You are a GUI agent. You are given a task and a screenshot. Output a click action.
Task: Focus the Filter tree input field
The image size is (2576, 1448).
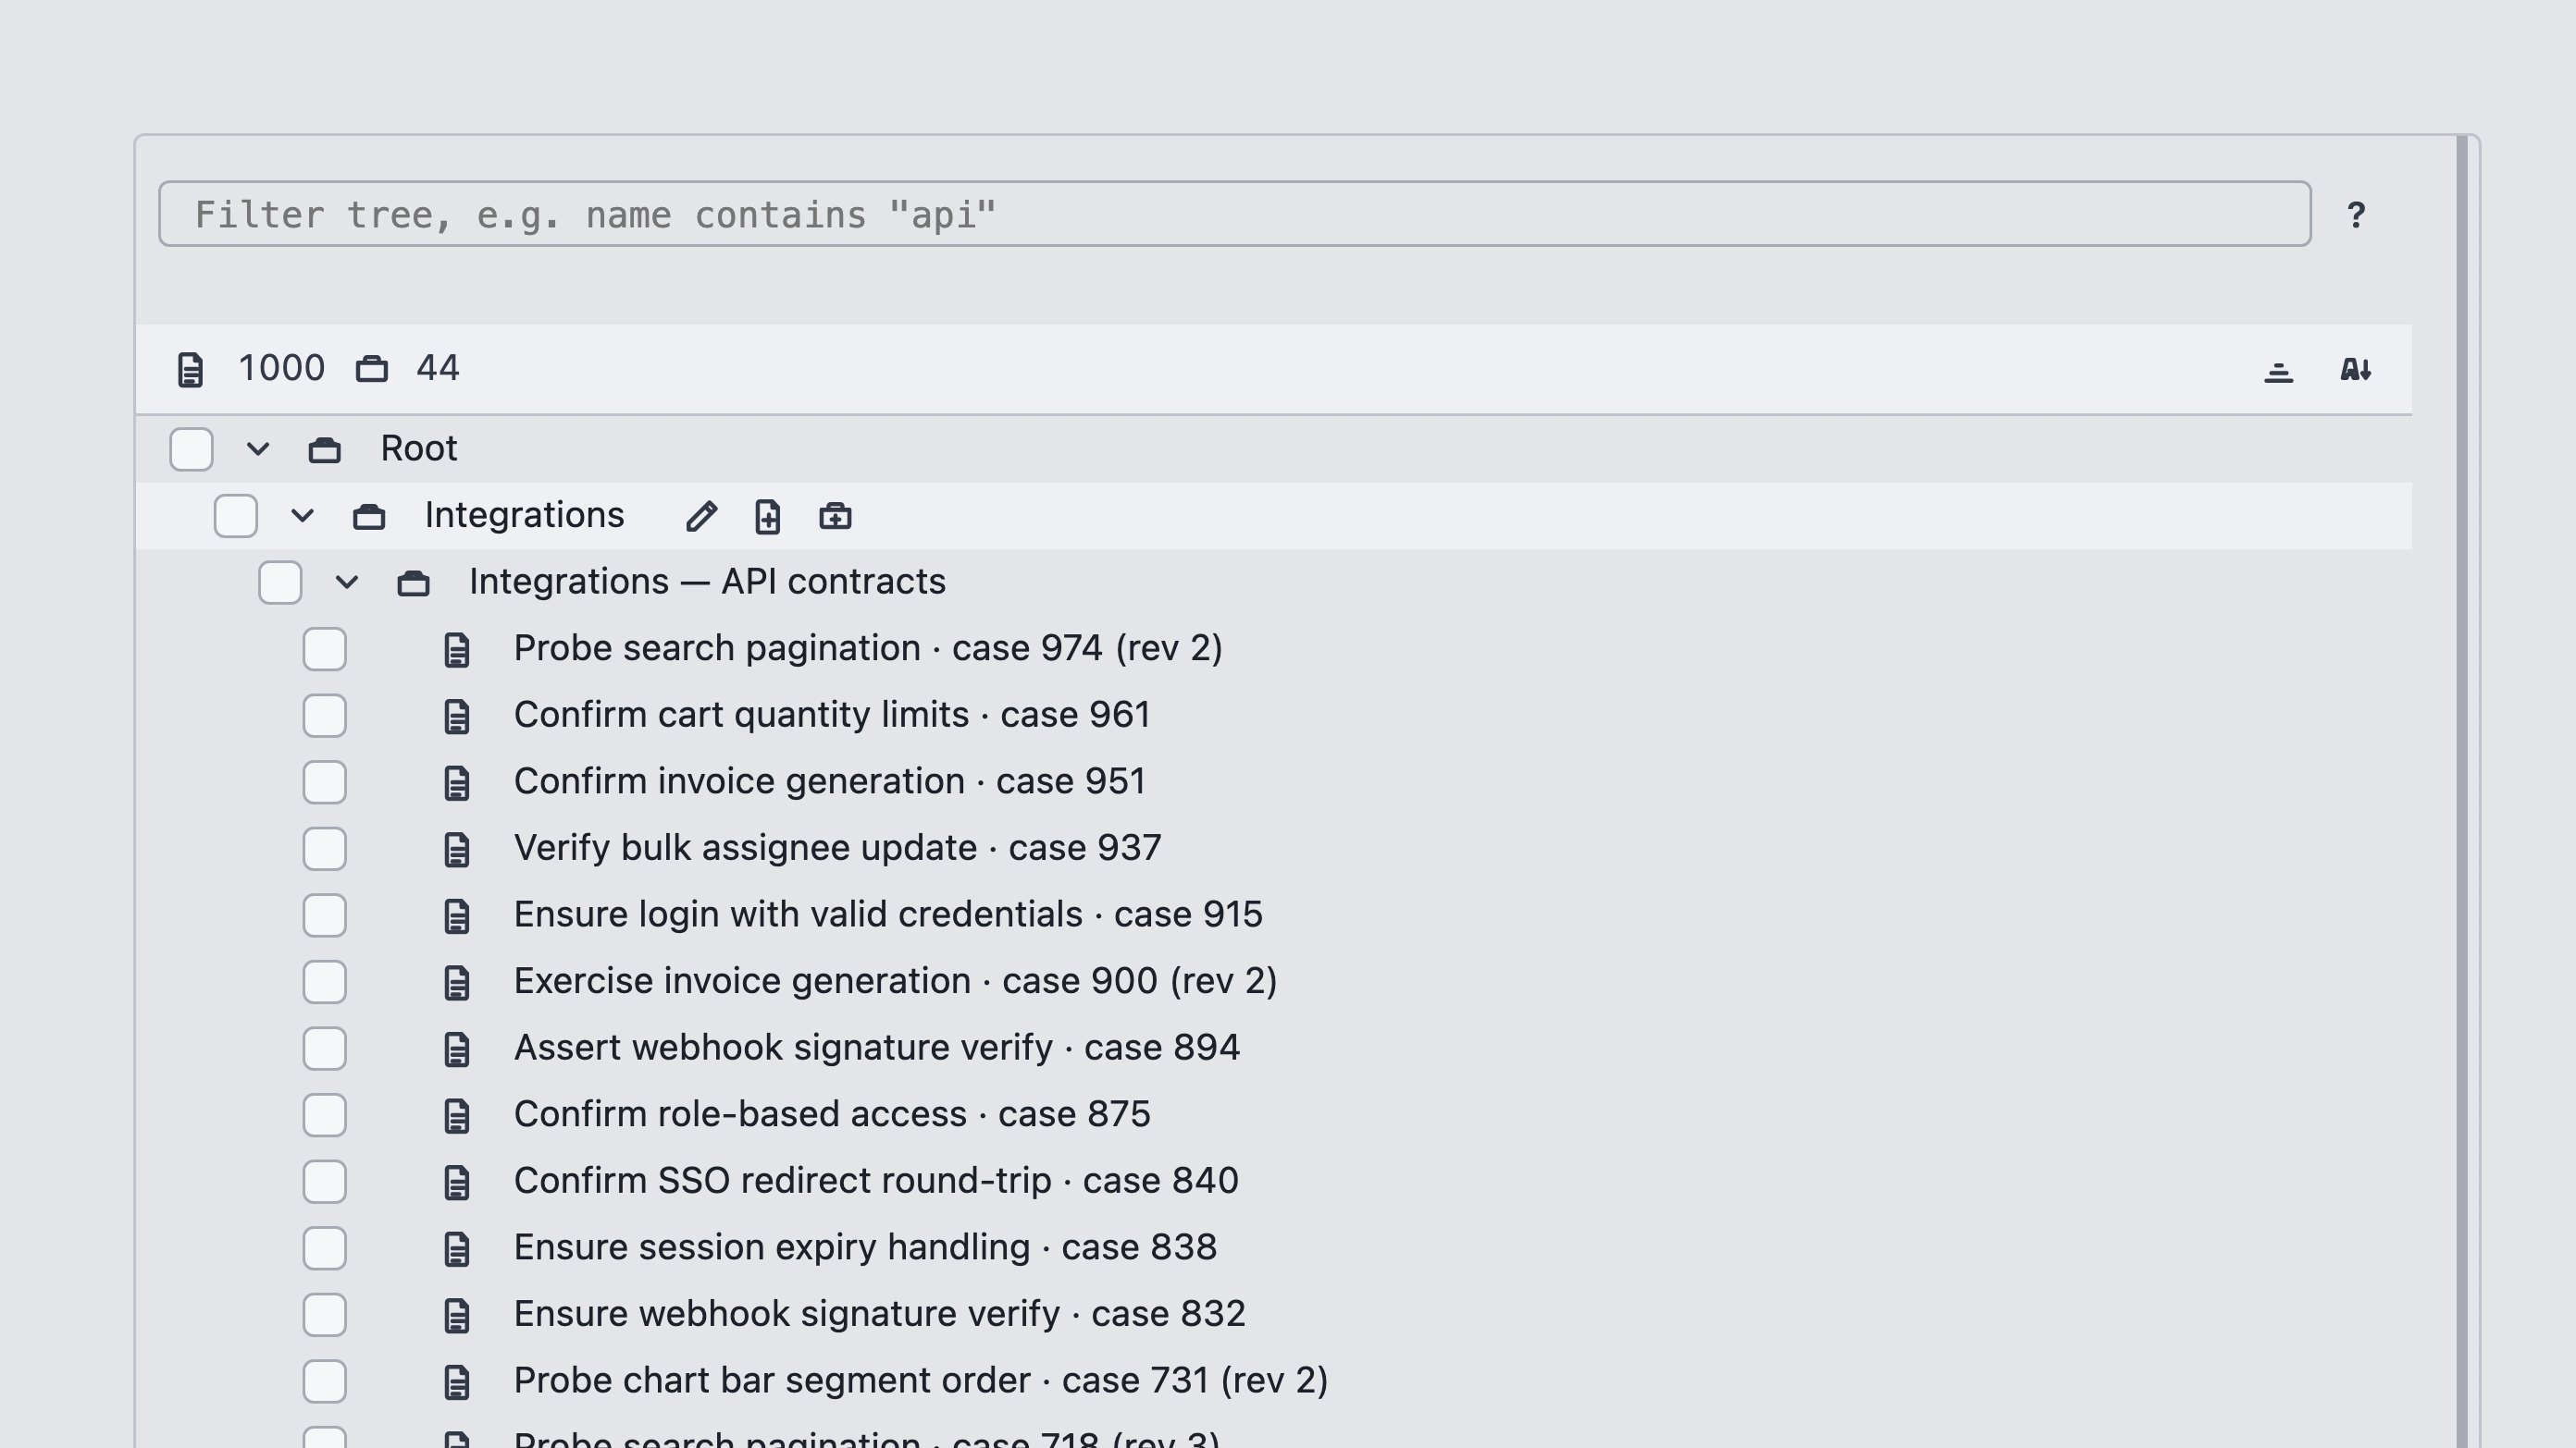(x=1234, y=214)
